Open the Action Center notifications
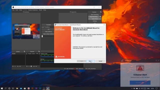The image size is (160, 90). point(157,88)
